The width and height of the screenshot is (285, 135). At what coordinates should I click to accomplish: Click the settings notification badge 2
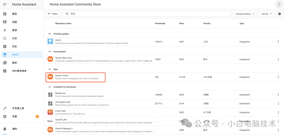click(x=37, y=117)
